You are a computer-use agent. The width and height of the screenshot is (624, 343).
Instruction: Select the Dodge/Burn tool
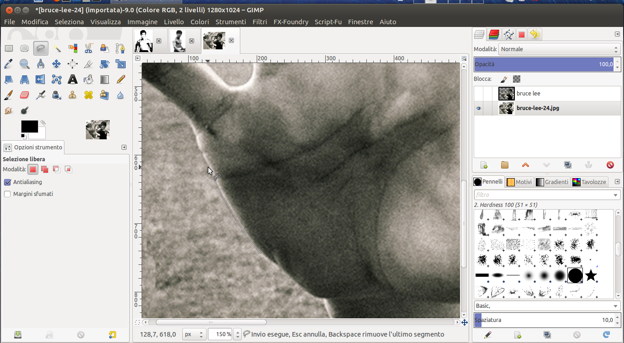(25, 111)
